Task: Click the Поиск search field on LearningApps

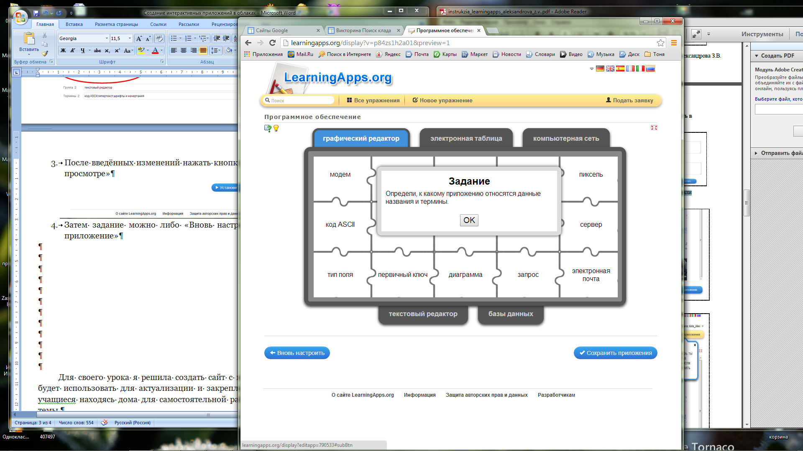Action: pyautogui.click(x=299, y=100)
